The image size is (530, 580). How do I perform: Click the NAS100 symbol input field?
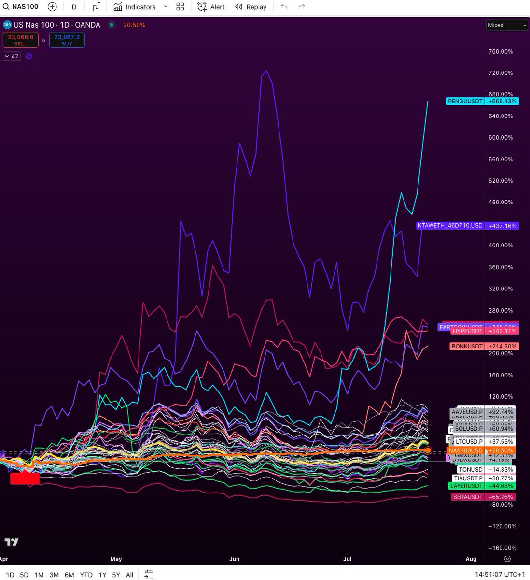25,7
